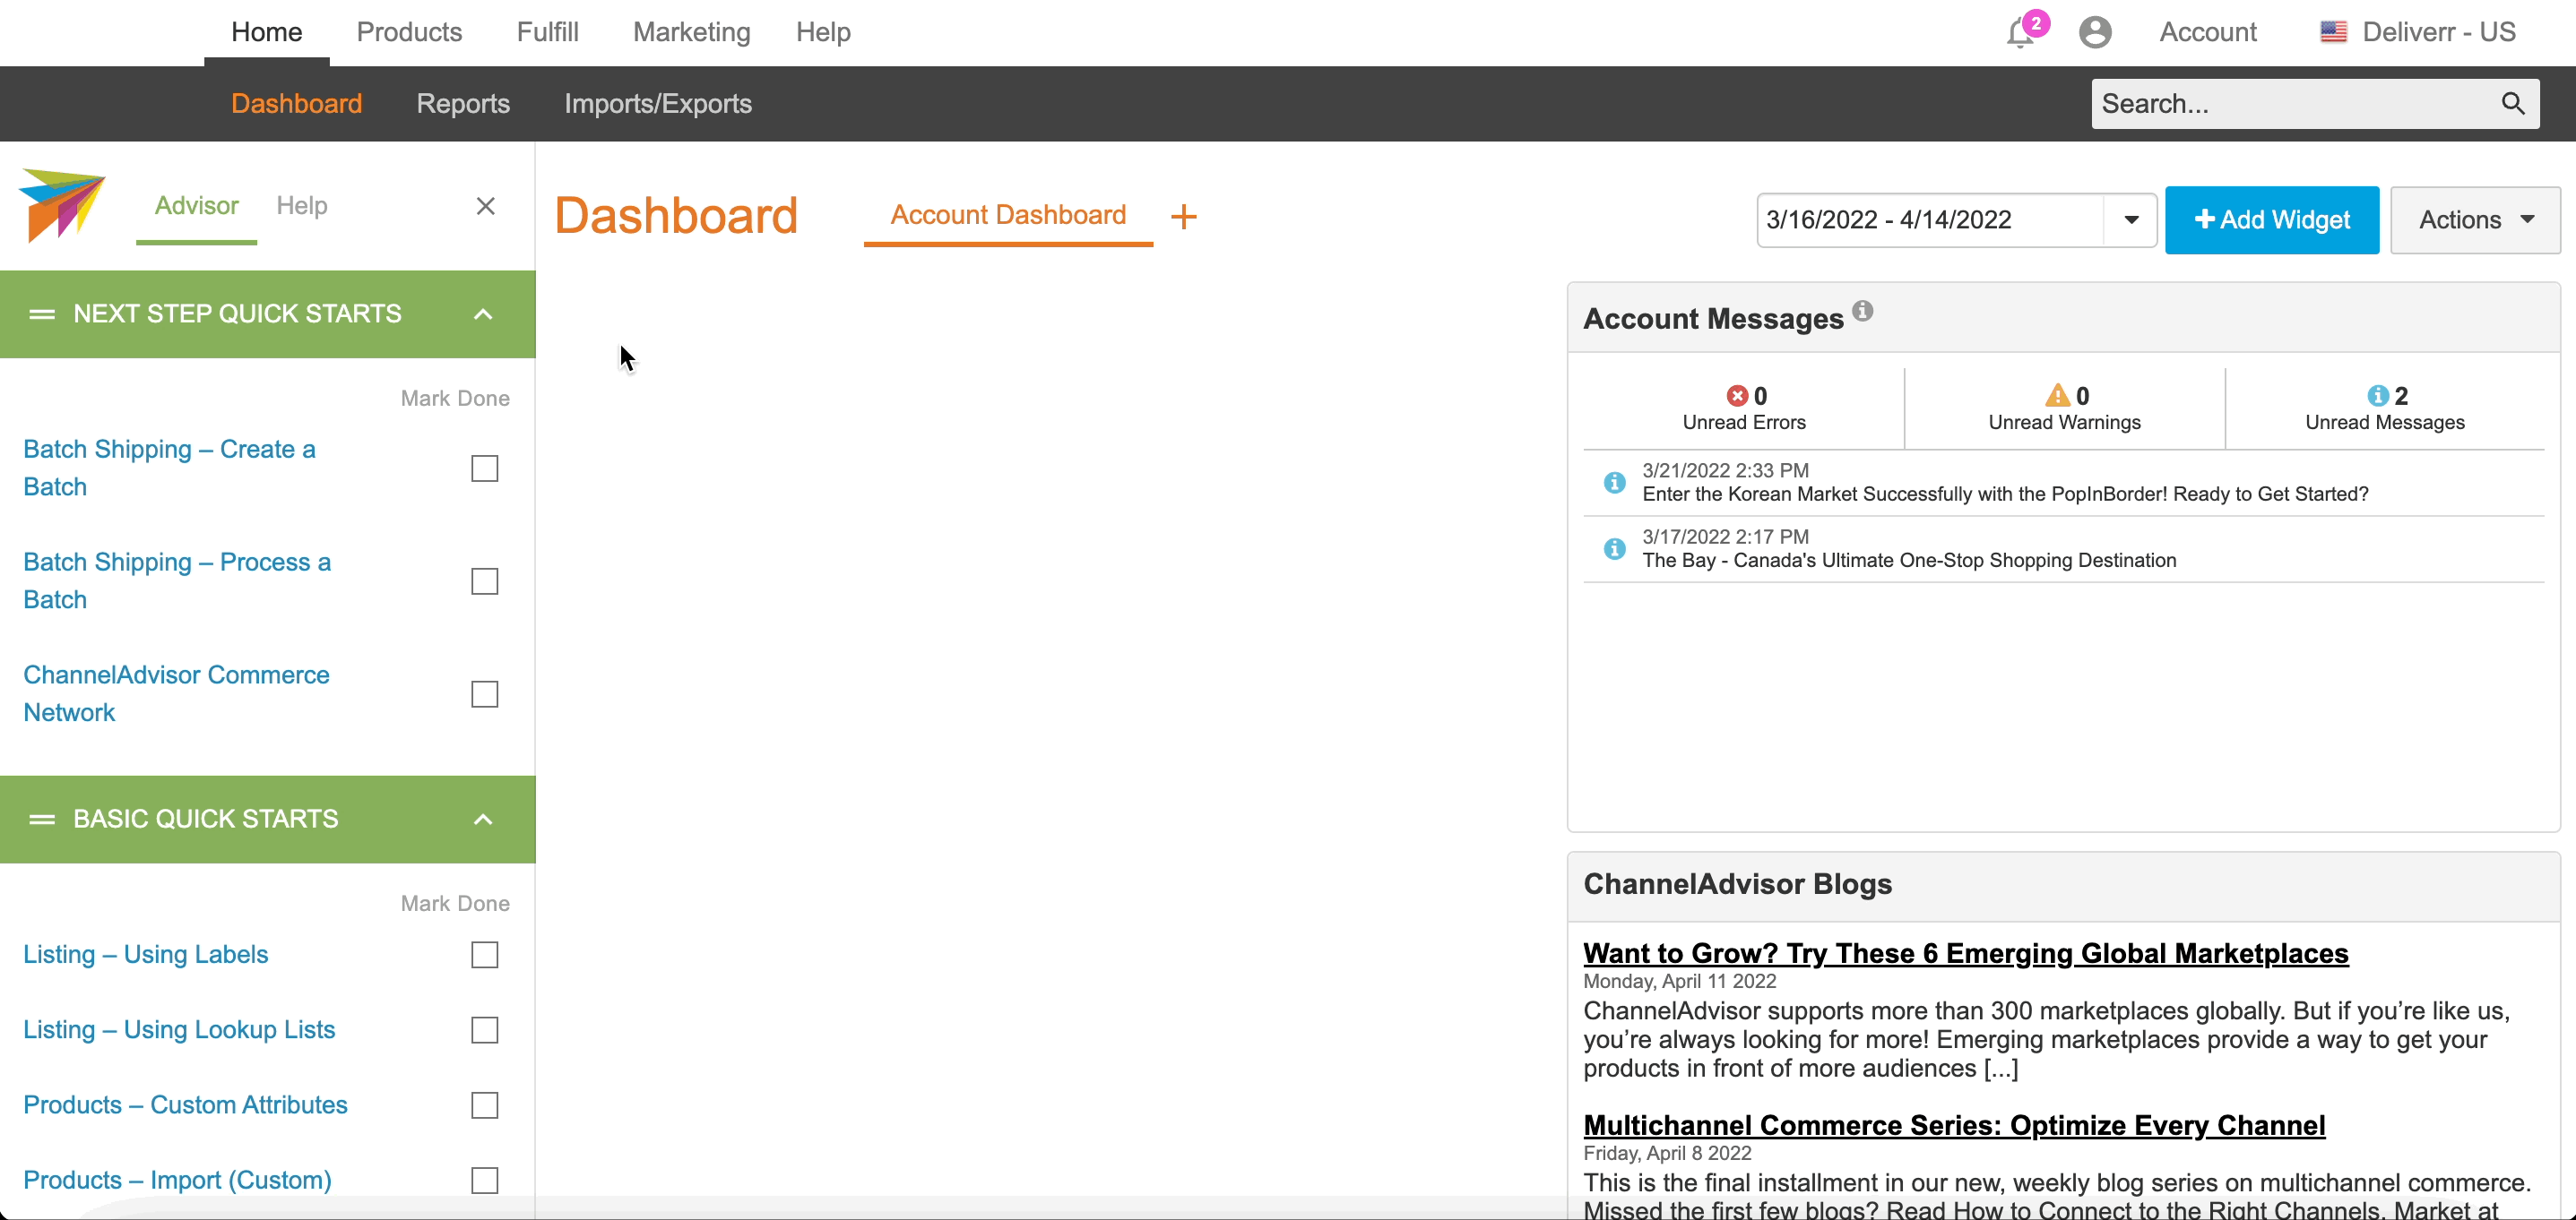The height and width of the screenshot is (1220, 2576).
Task: Open the Home menu
Action: pos(267,32)
